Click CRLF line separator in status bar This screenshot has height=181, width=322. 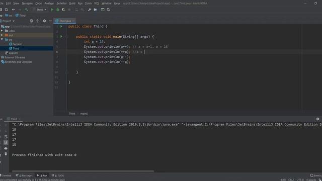click(291, 180)
